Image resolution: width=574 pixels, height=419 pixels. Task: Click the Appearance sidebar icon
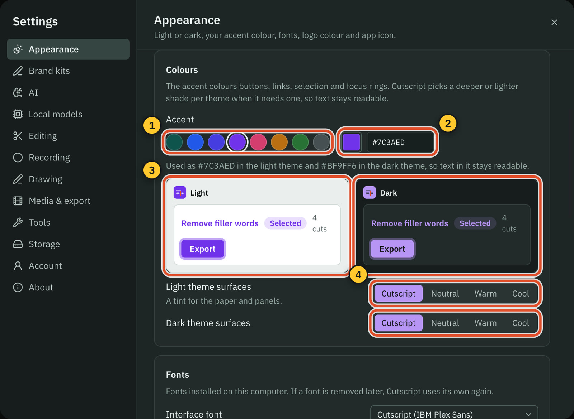point(18,49)
